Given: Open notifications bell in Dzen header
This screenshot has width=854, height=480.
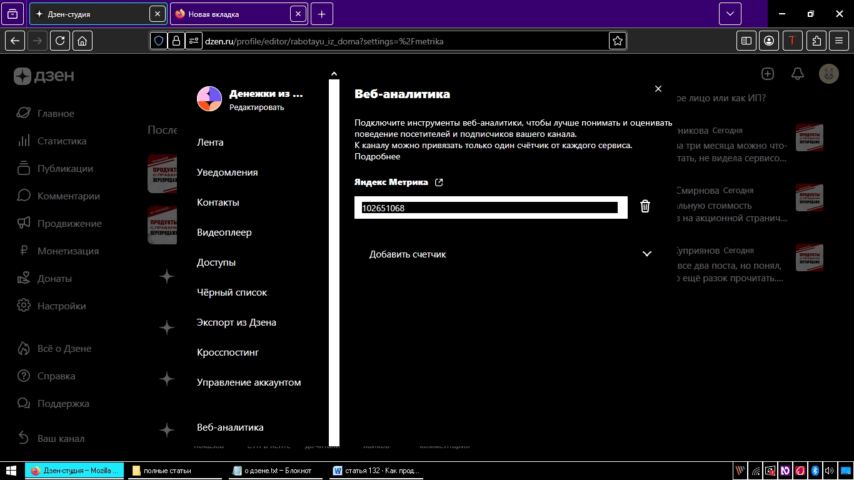Looking at the screenshot, I should [x=798, y=74].
